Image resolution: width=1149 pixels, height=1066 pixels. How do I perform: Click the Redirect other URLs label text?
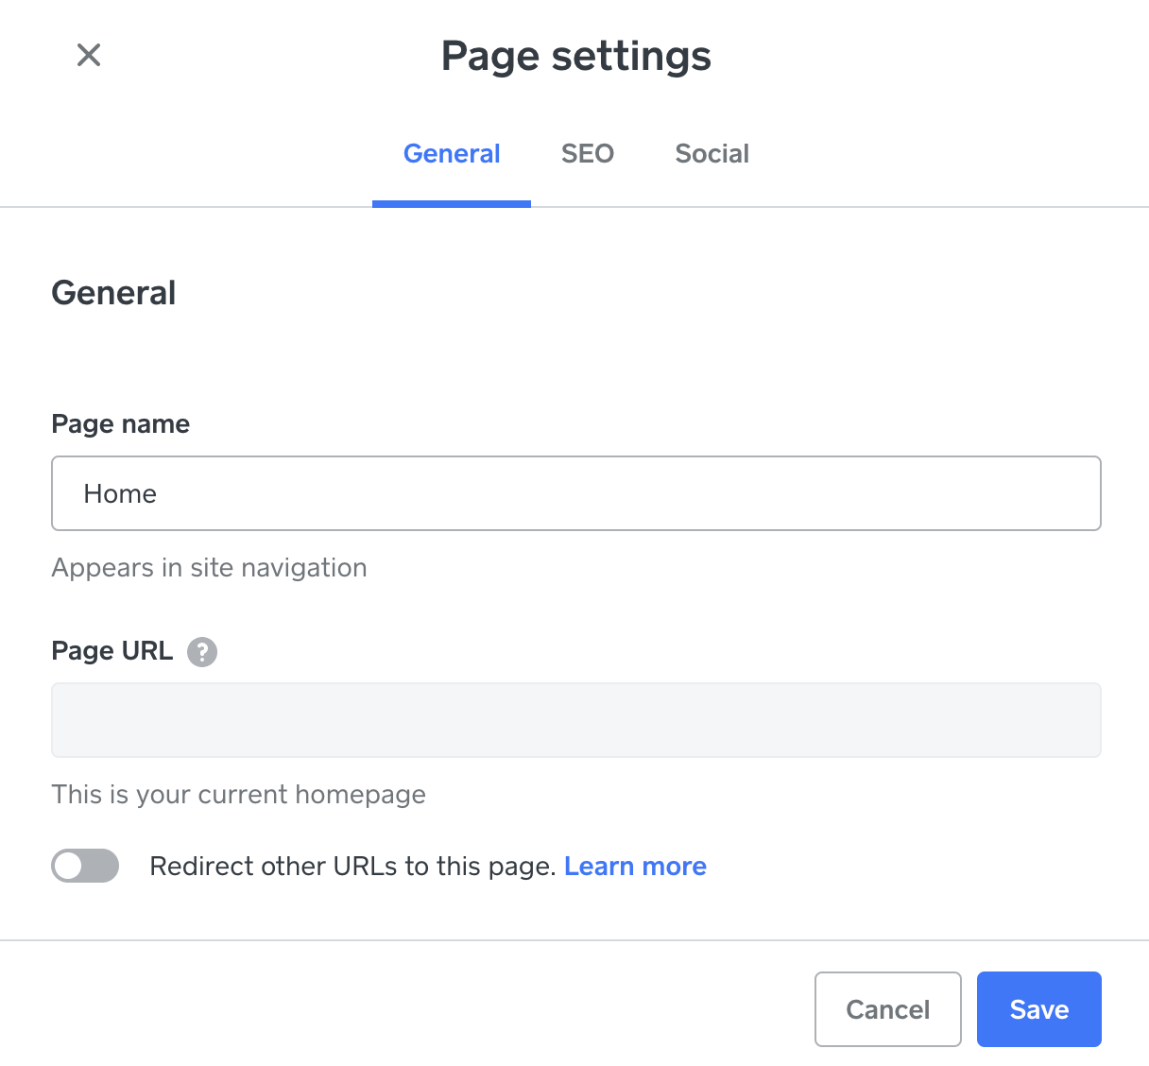coord(352,867)
